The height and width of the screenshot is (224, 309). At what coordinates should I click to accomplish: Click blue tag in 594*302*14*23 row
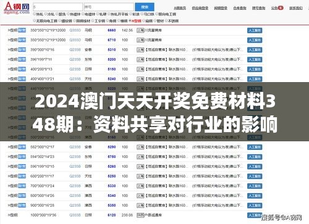[x=22, y=157]
